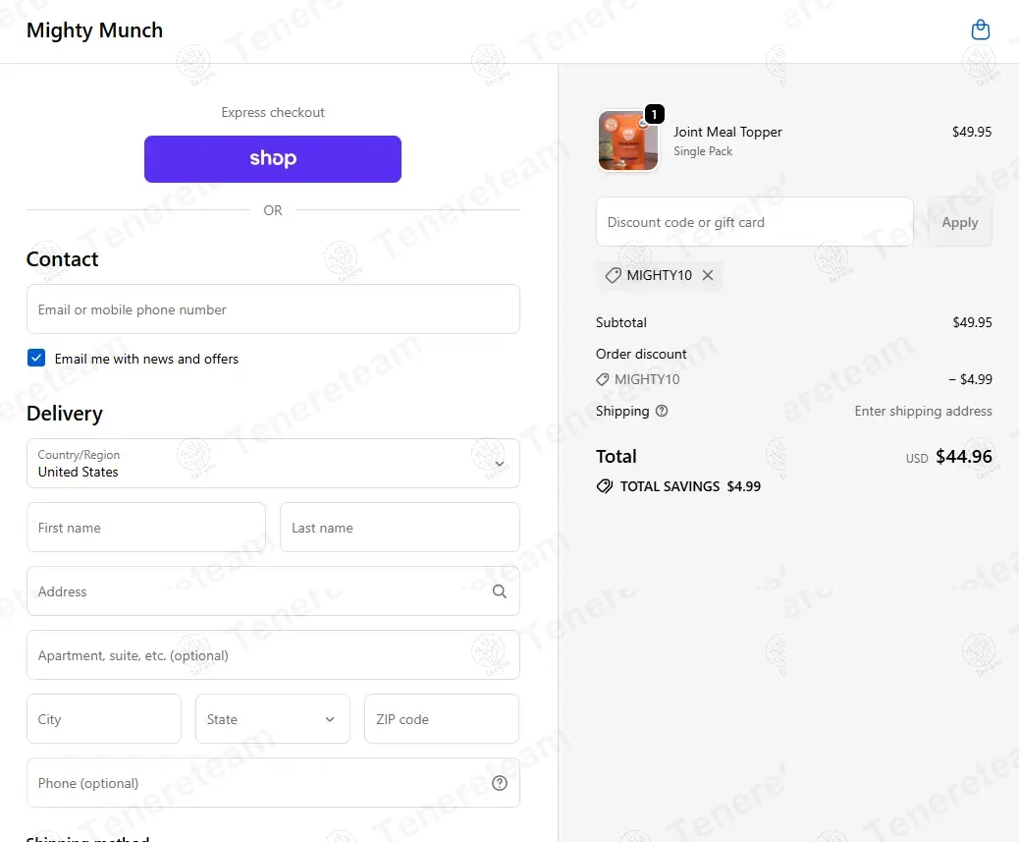Click the phone field help icon
This screenshot has width=1019, height=842.
click(x=500, y=783)
